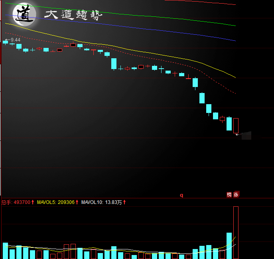Select the last red hollow candlestick
The image size is (274, 259).
(236, 126)
